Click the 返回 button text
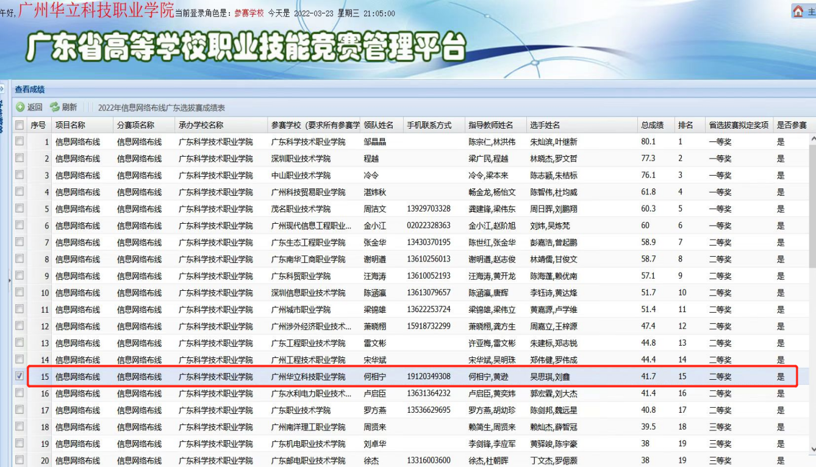This screenshot has height=467, width=816. (35, 107)
